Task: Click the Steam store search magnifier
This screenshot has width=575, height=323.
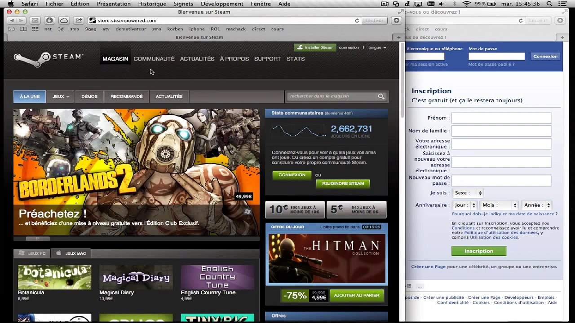Action: pyautogui.click(x=381, y=96)
